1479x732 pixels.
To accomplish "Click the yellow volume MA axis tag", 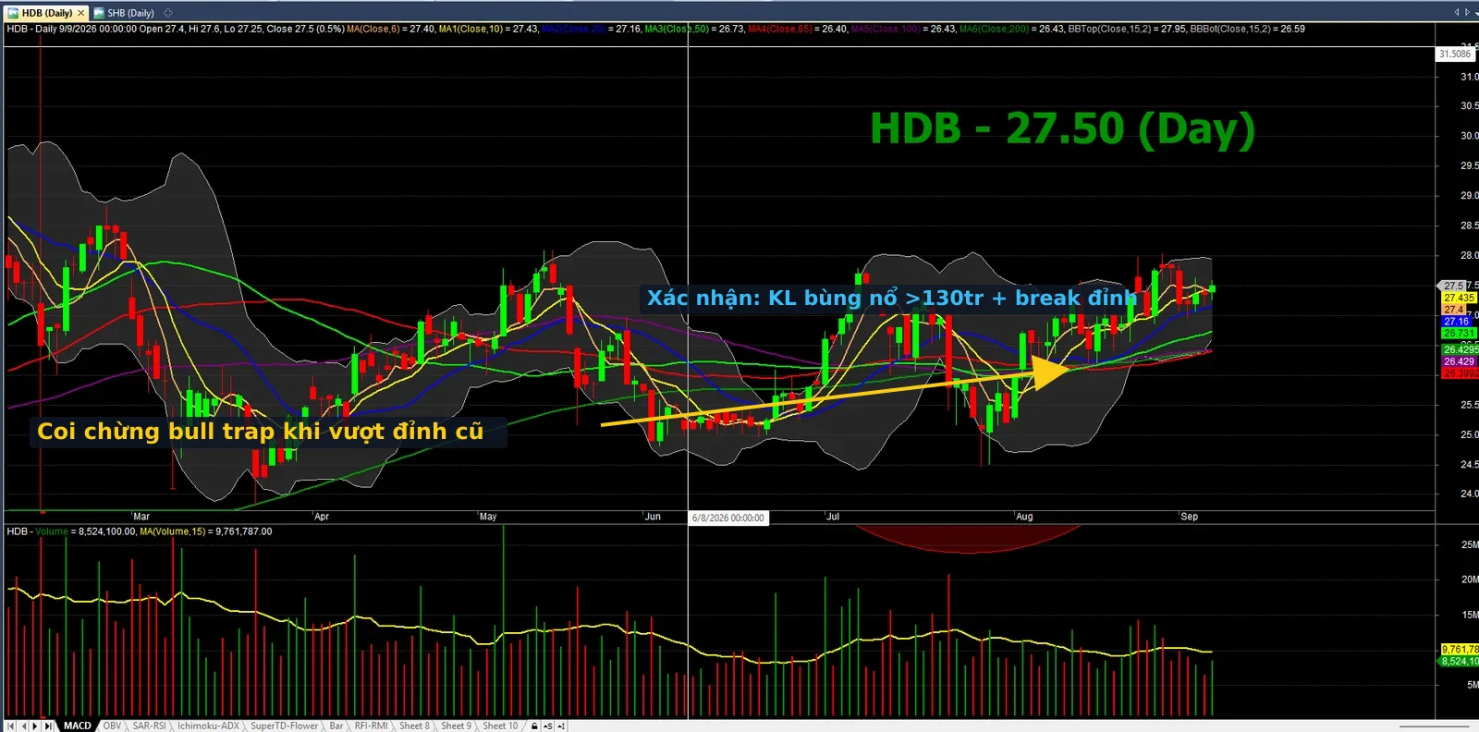I will pyautogui.click(x=1460, y=650).
